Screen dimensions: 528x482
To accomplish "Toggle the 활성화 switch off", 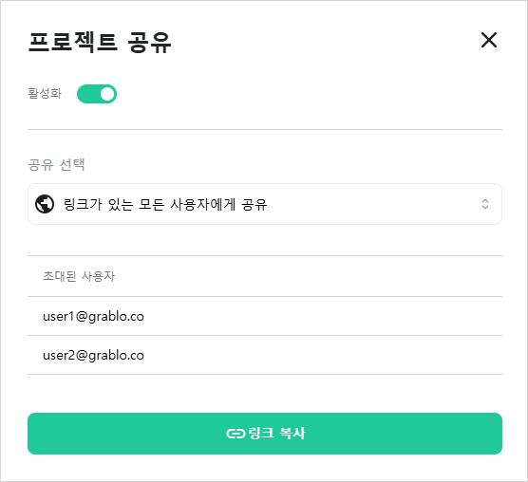I will [x=97, y=94].
